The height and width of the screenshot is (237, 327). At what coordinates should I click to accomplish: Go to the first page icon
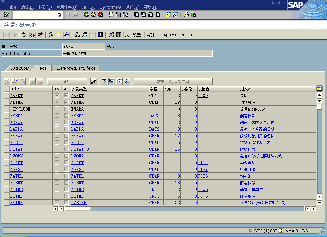tap(136, 15)
